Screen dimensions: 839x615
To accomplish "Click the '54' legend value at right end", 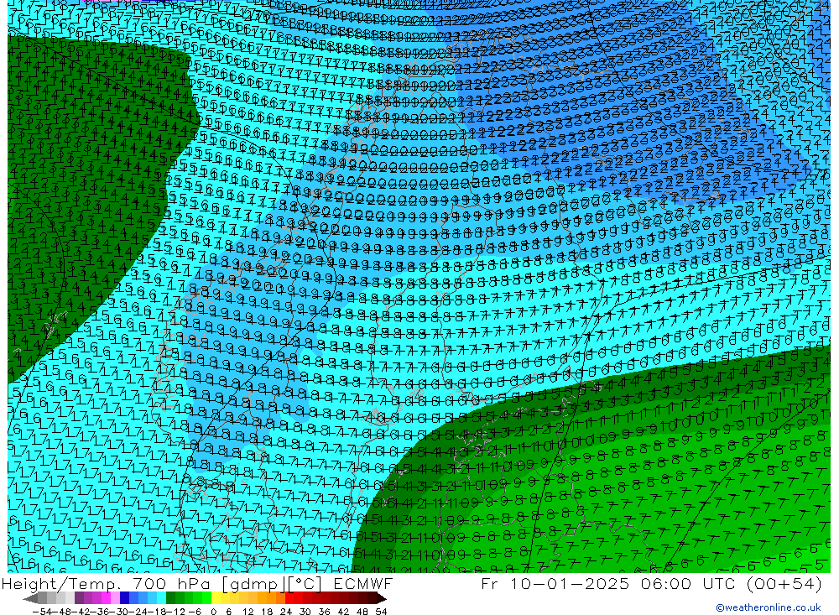I will pos(381,612).
